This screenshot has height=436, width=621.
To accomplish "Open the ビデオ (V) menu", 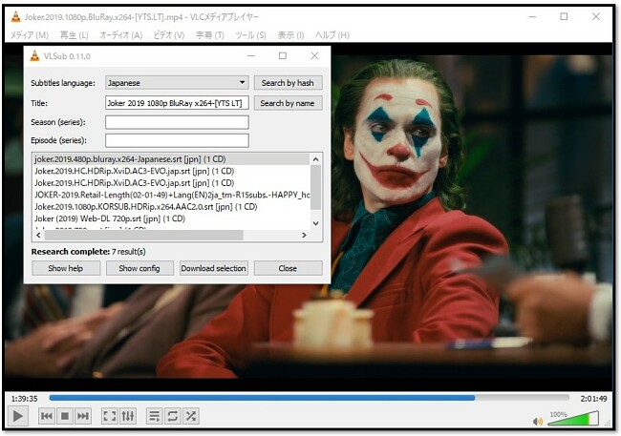I will [x=169, y=35].
